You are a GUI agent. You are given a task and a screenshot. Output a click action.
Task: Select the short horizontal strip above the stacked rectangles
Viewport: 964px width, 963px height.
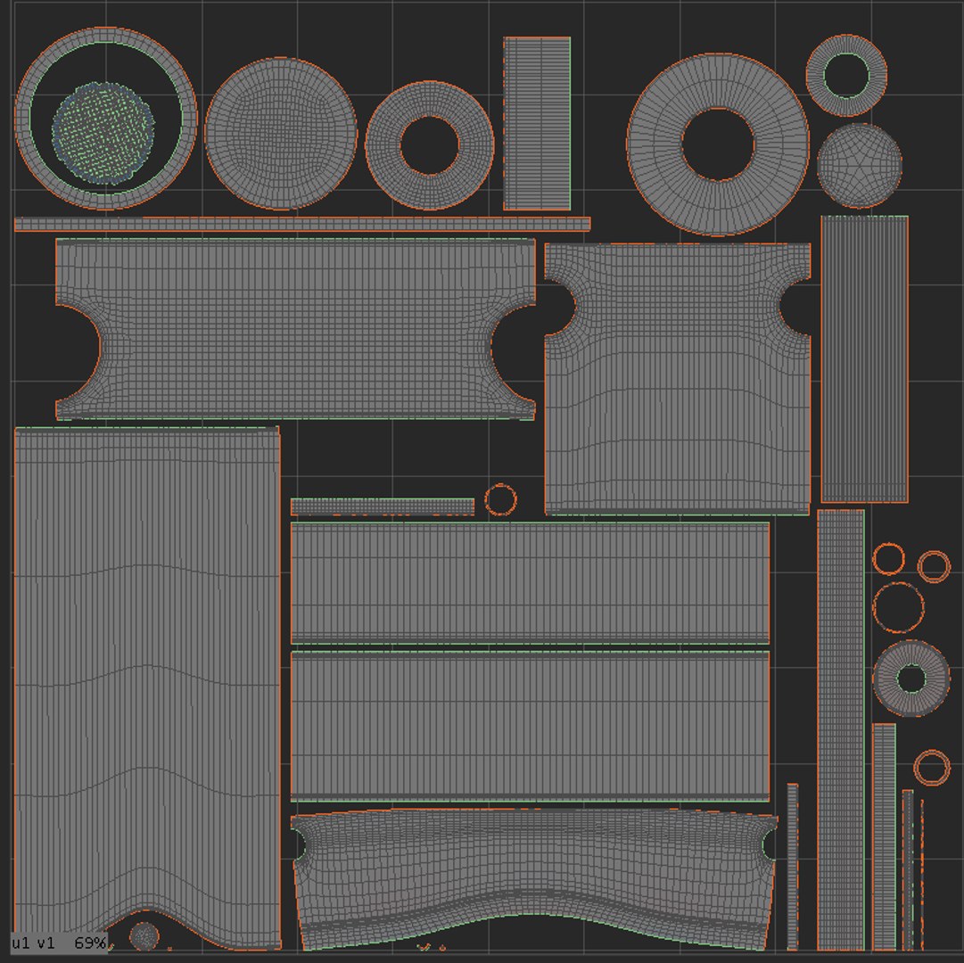tap(382, 506)
